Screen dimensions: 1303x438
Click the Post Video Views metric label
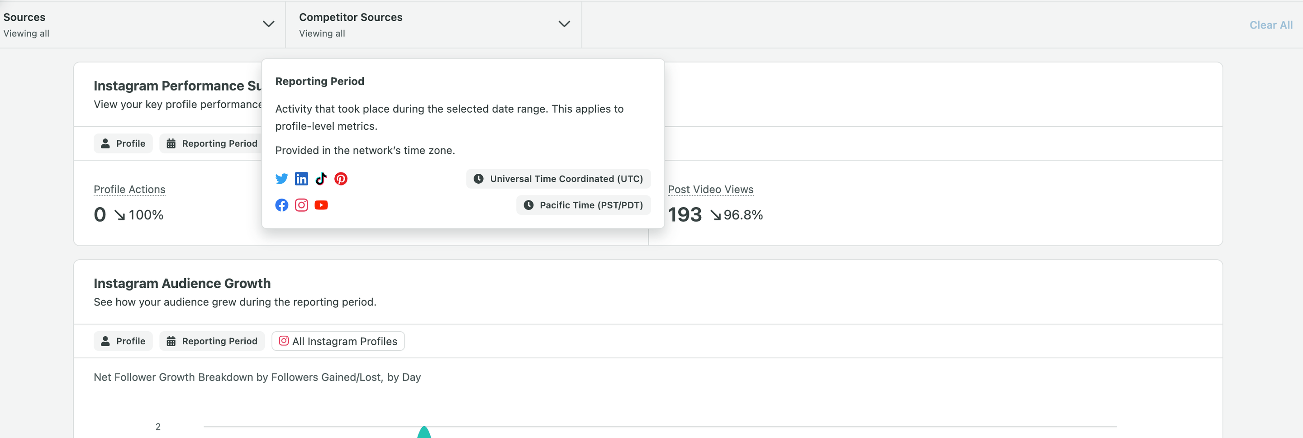click(x=710, y=189)
